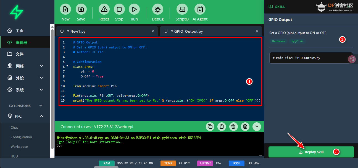Click the translate icon on the skill snippet
Image resolution: width=358 pixels, height=168 pixels.
[352, 59]
